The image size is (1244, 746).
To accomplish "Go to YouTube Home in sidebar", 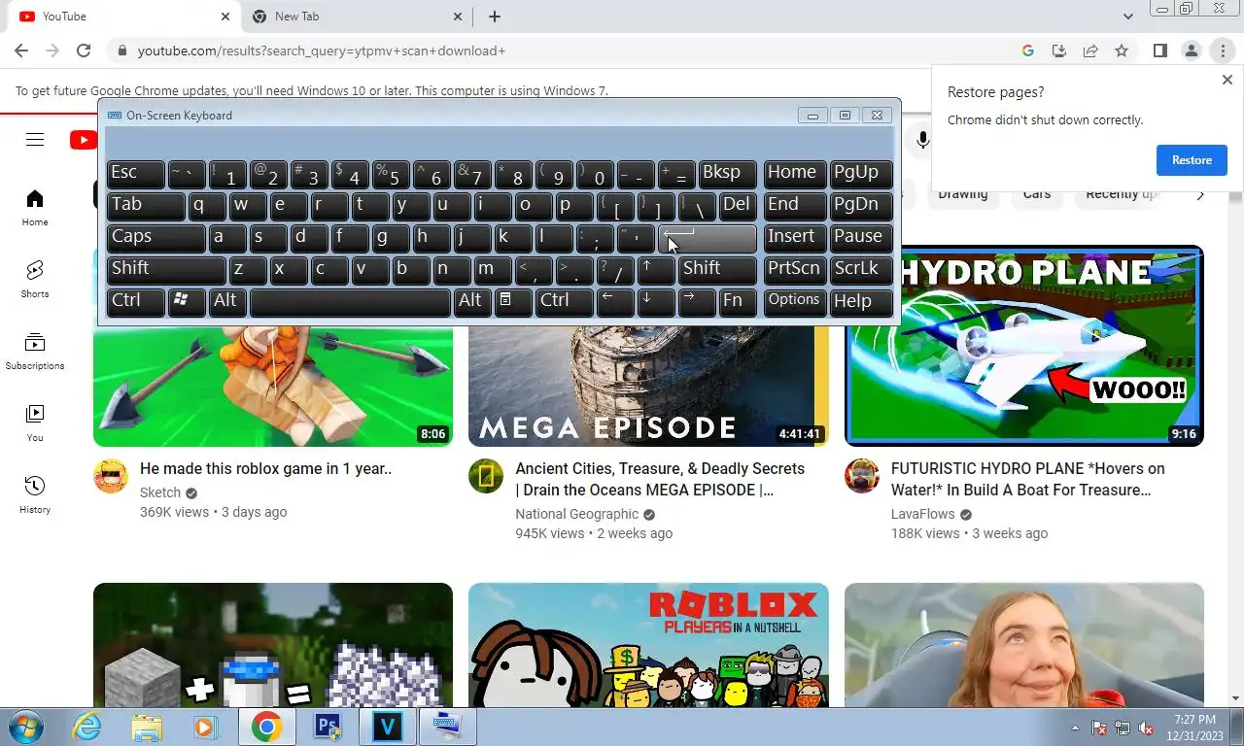I will (35, 208).
